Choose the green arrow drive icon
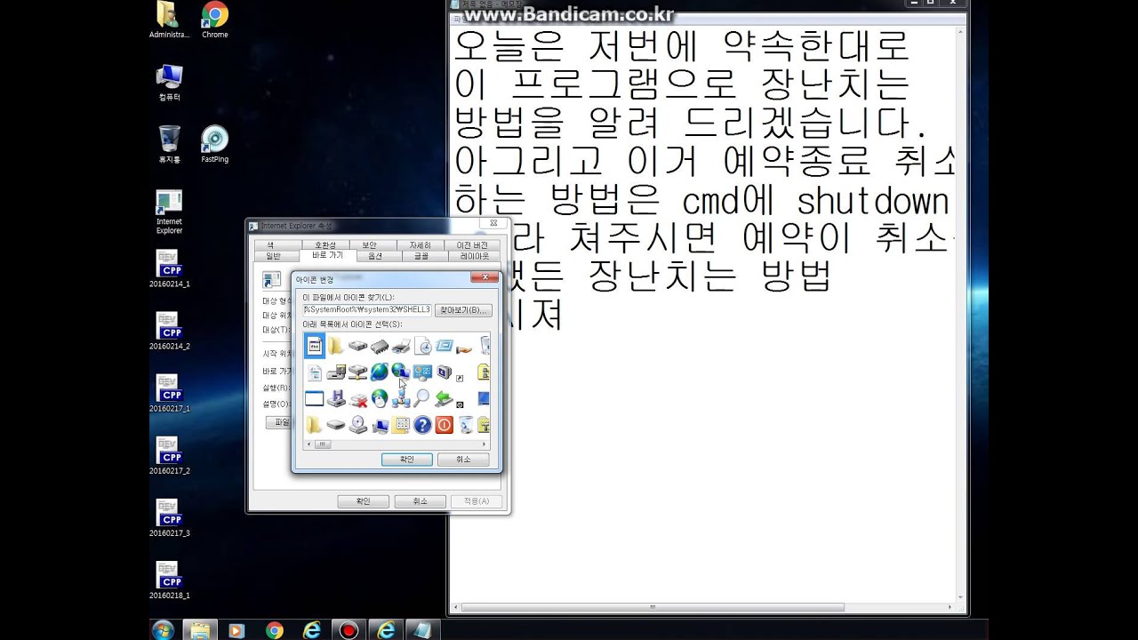This screenshot has height=640, width=1138. 445,398
